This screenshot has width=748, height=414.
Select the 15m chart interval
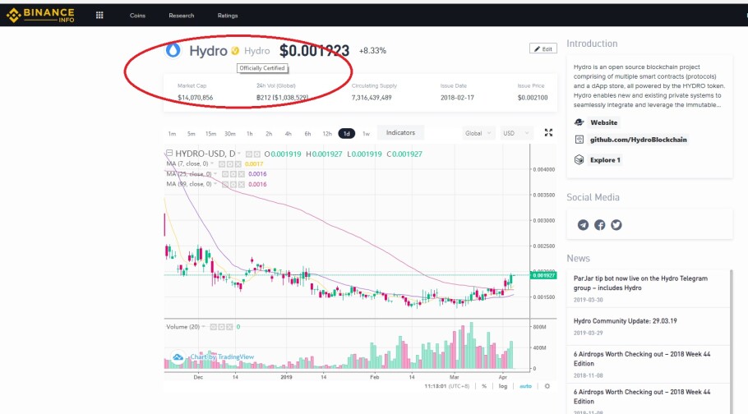(210, 134)
